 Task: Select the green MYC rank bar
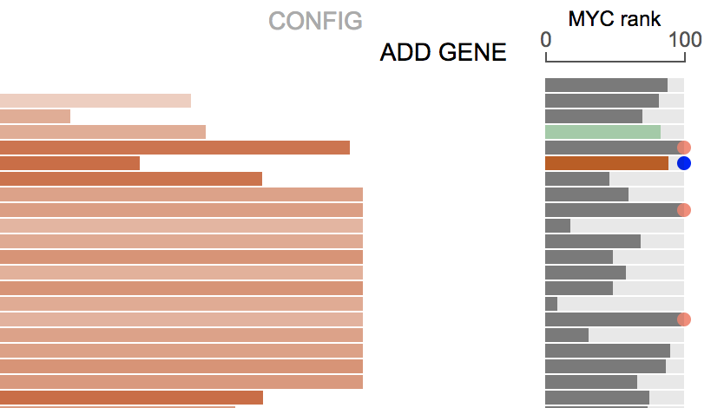[x=602, y=132]
